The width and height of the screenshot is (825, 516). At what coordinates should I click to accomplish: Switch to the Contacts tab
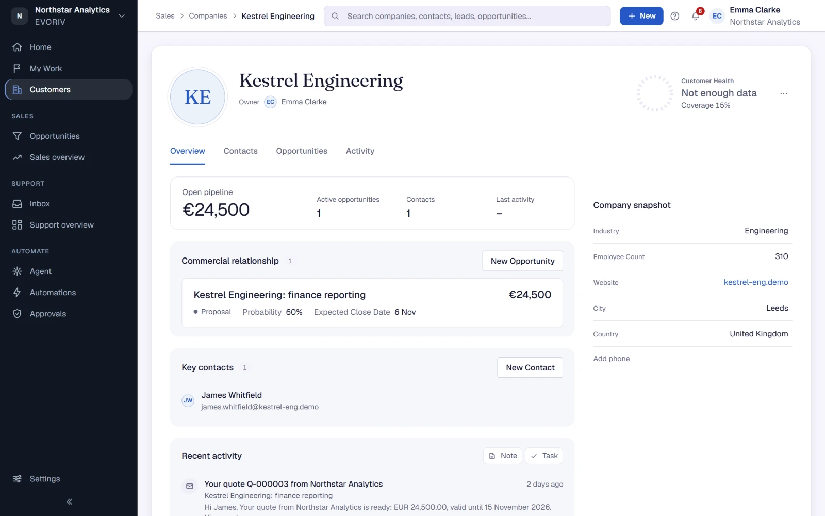(240, 151)
